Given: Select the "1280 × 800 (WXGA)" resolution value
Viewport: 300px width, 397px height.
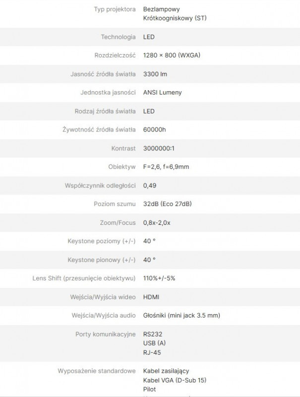Looking at the screenshot, I should (x=171, y=56).
